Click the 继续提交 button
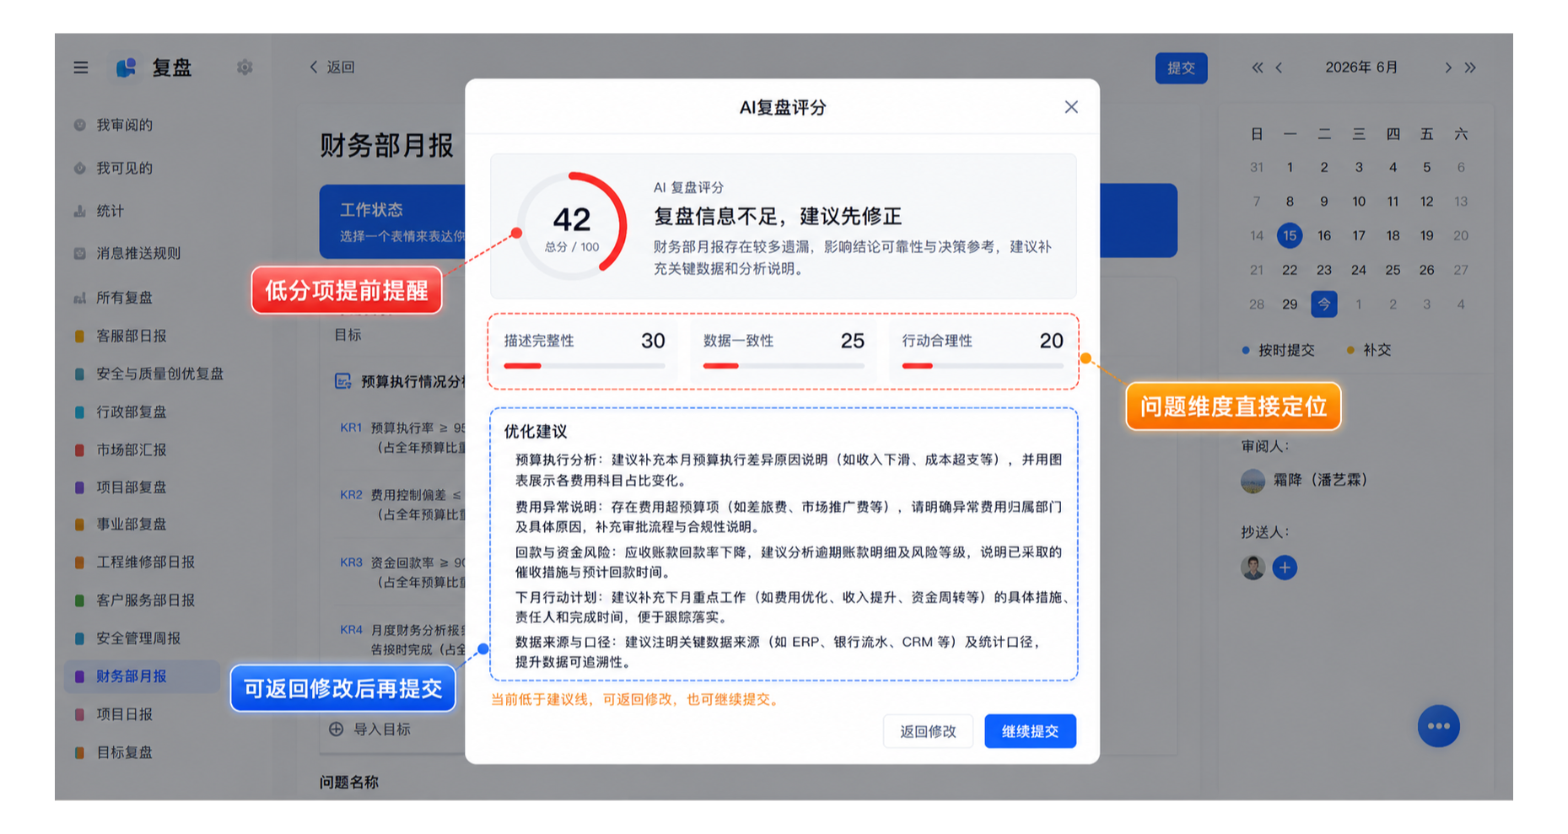 (x=1030, y=731)
